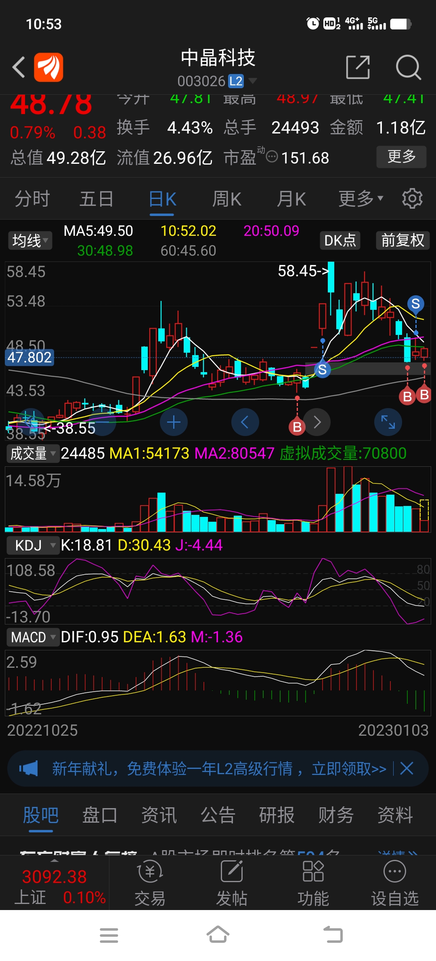Switch the 前复权 adjustment mode
This screenshot has height=961, width=436.
[403, 240]
